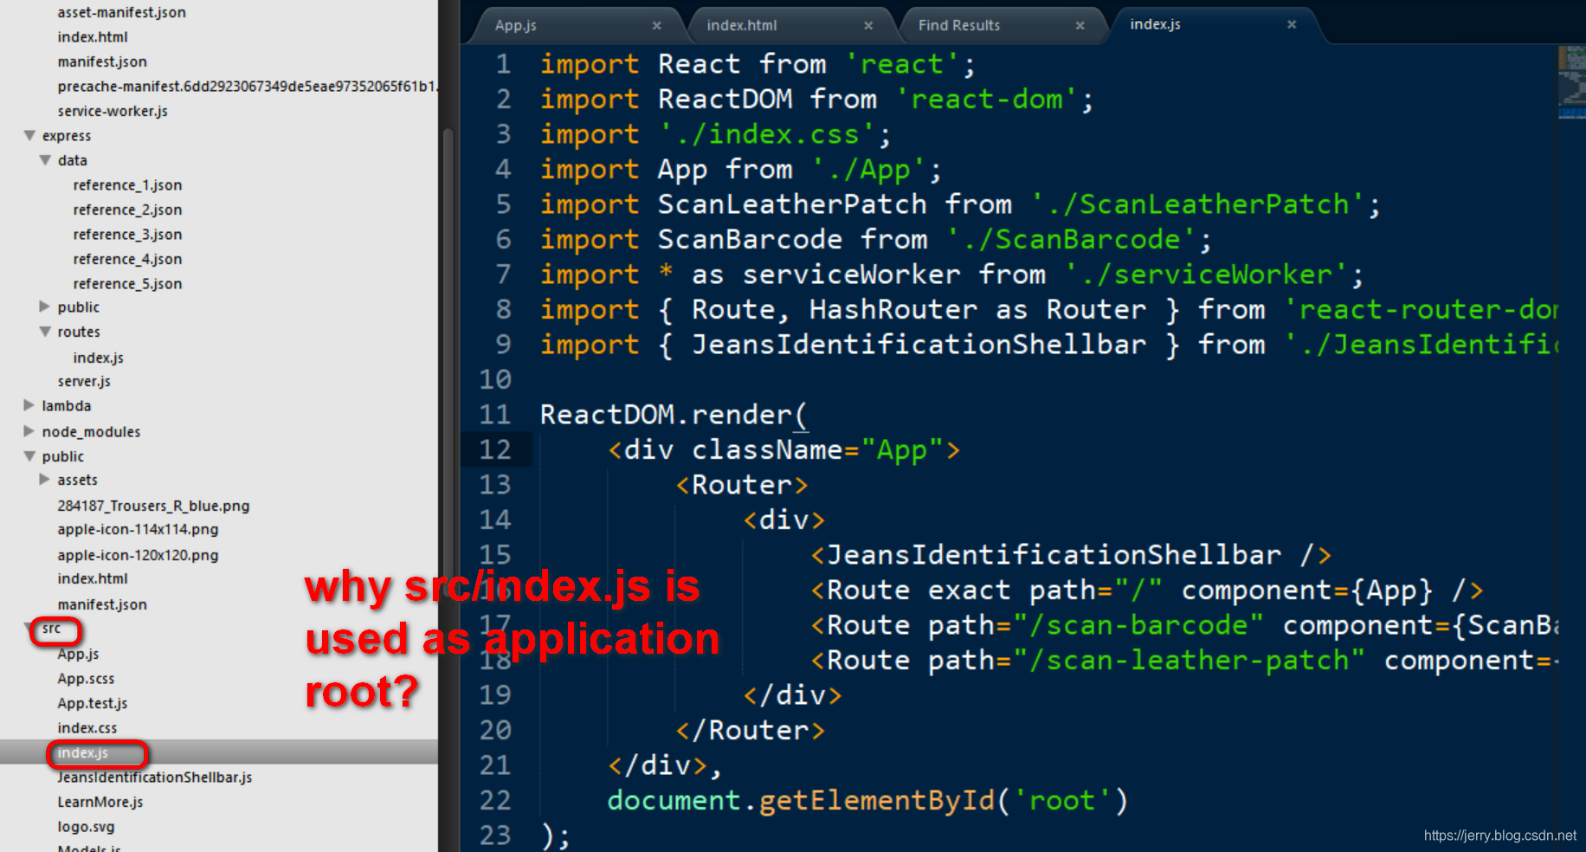Close the App.js tab
This screenshot has width=1586, height=852.
pos(656,26)
